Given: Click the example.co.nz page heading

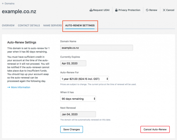Looking at the screenshot, I should point(19,11).
